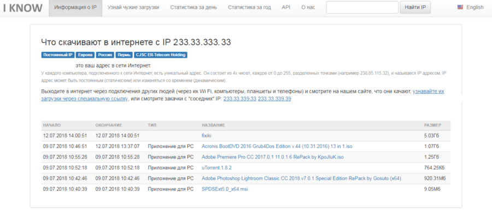The width and height of the screenshot is (492, 211).
Task: Open neighbor IP 233.33.339.39 link
Action: coord(274,99)
